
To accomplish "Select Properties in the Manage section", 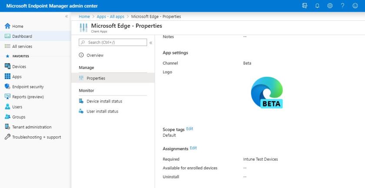I will click(96, 78).
